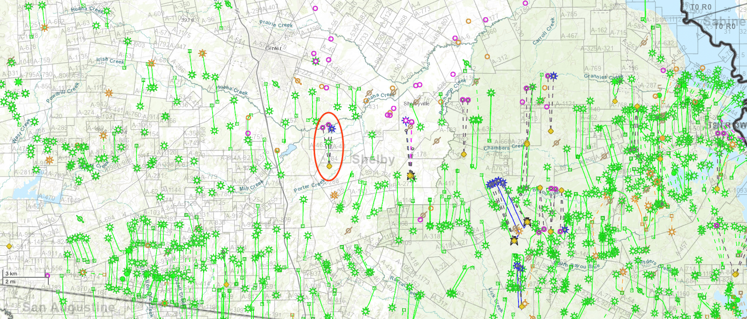Click the Center city label
Viewport: 747px width, 319px height.
273,48
